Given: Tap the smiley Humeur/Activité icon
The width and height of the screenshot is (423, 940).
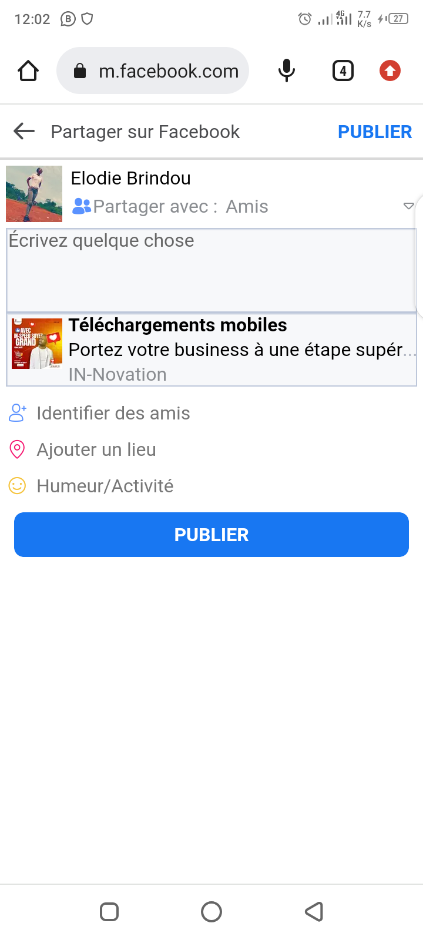Looking at the screenshot, I should 18,486.
